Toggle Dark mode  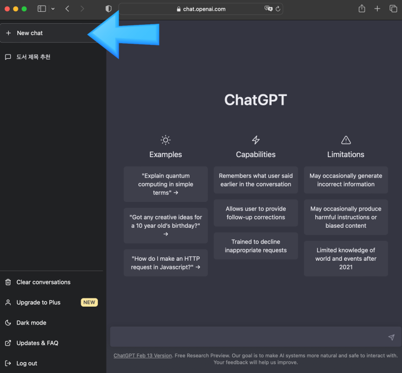[51, 323]
